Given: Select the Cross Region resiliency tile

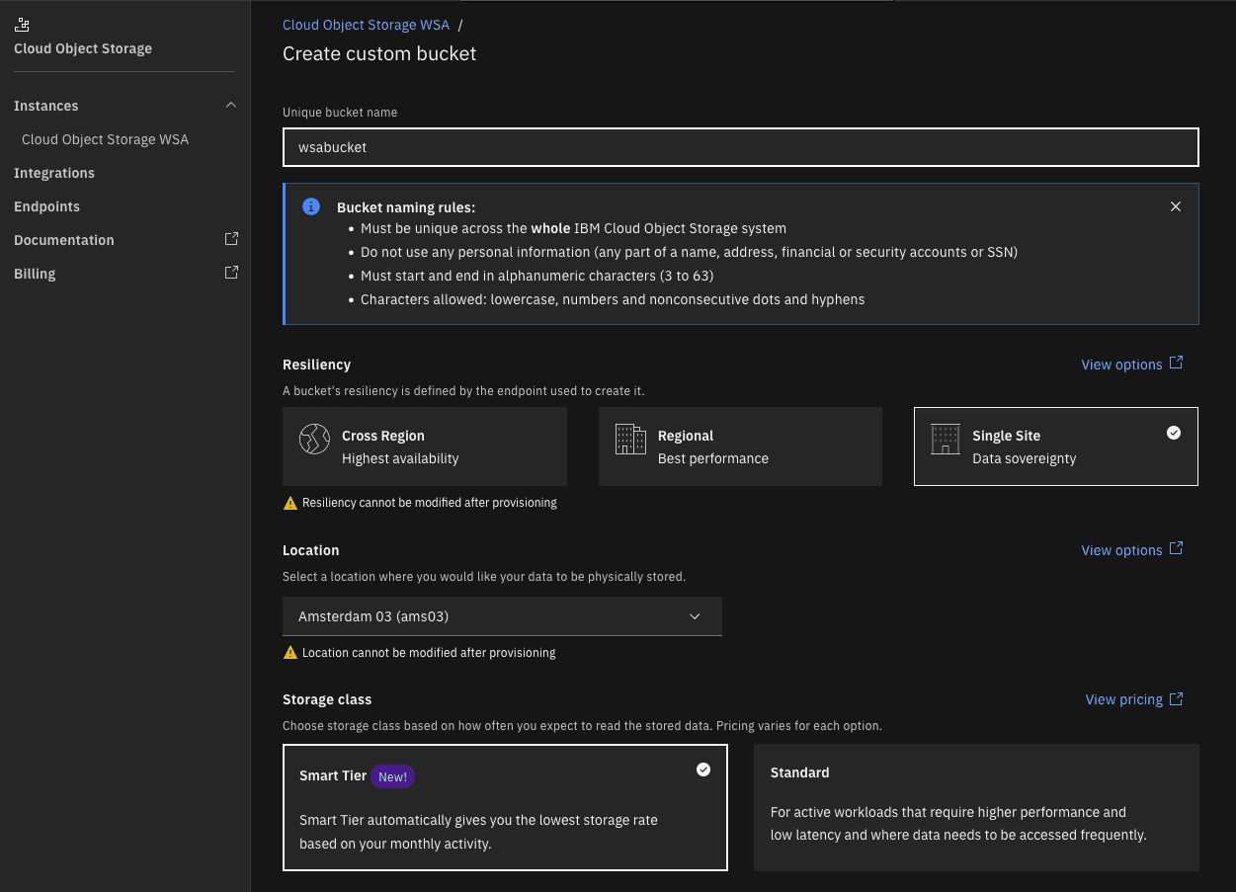Looking at the screenshot, I should click(x=425, y=446).
